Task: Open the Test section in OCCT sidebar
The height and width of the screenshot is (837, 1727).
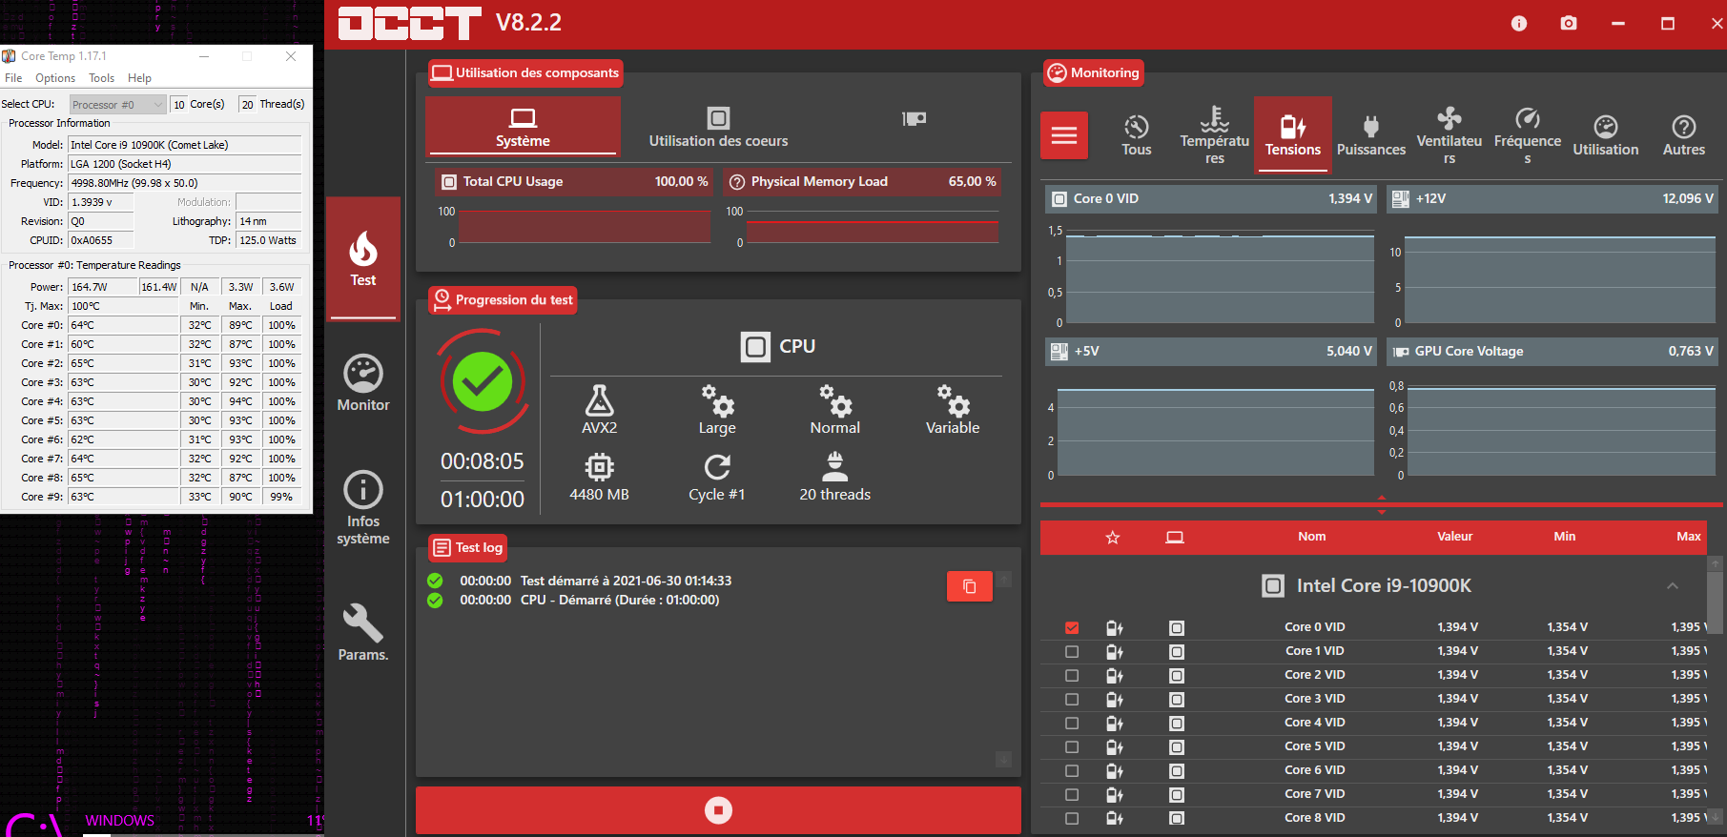Action: coord(363,258)
